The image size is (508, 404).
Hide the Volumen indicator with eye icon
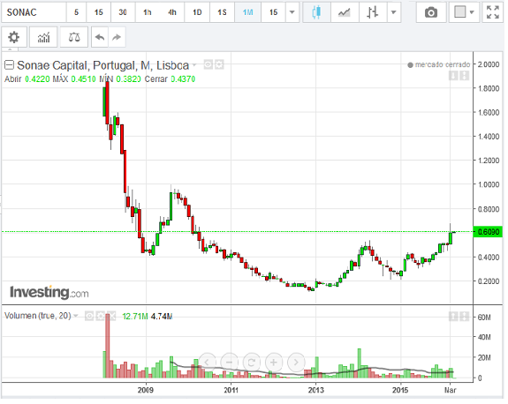pos(89,316)
